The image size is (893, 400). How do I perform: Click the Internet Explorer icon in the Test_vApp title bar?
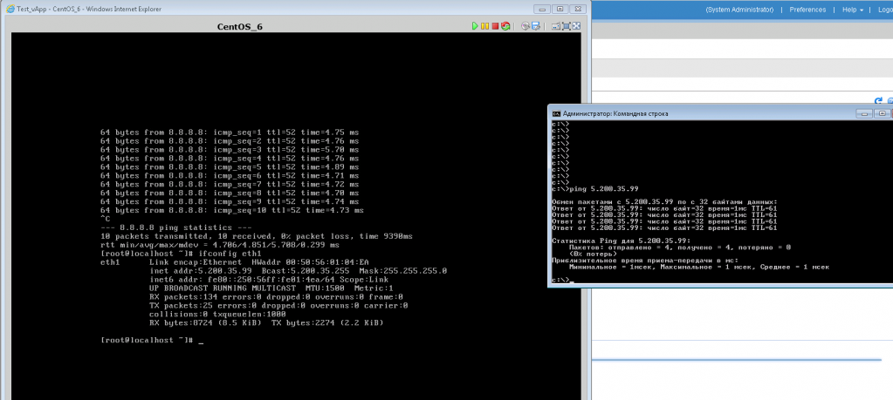(10, 9)
